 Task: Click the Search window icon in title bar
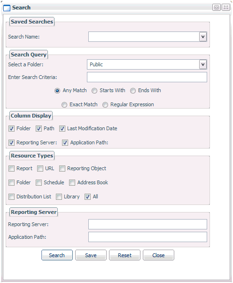[x=7, y=8]
